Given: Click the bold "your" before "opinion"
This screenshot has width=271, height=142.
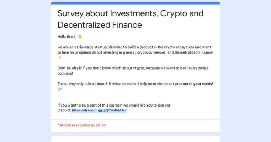Looking at the screenshot, I should [x=74, y=53].
